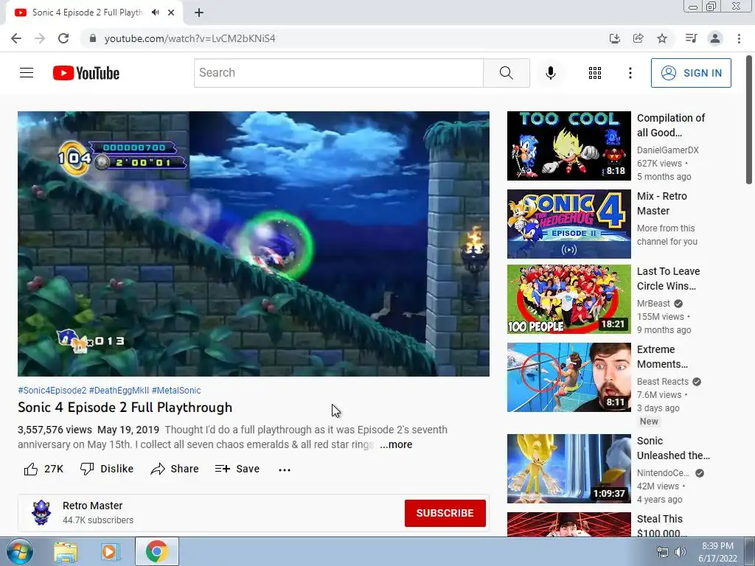Go back in Chrome

point(16,38)
